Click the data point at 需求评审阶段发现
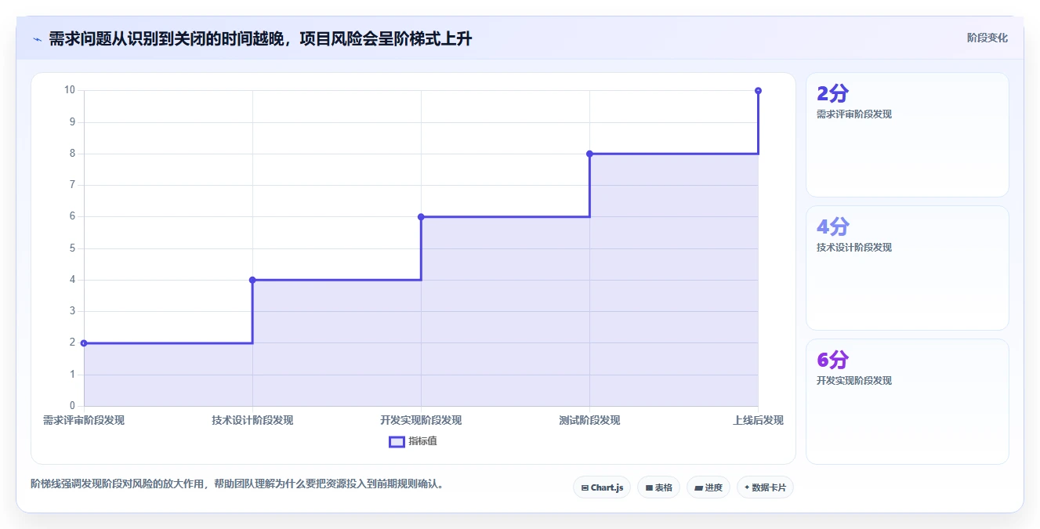The height and width of the screenshot is (529, 1040). tap(84, 342)
